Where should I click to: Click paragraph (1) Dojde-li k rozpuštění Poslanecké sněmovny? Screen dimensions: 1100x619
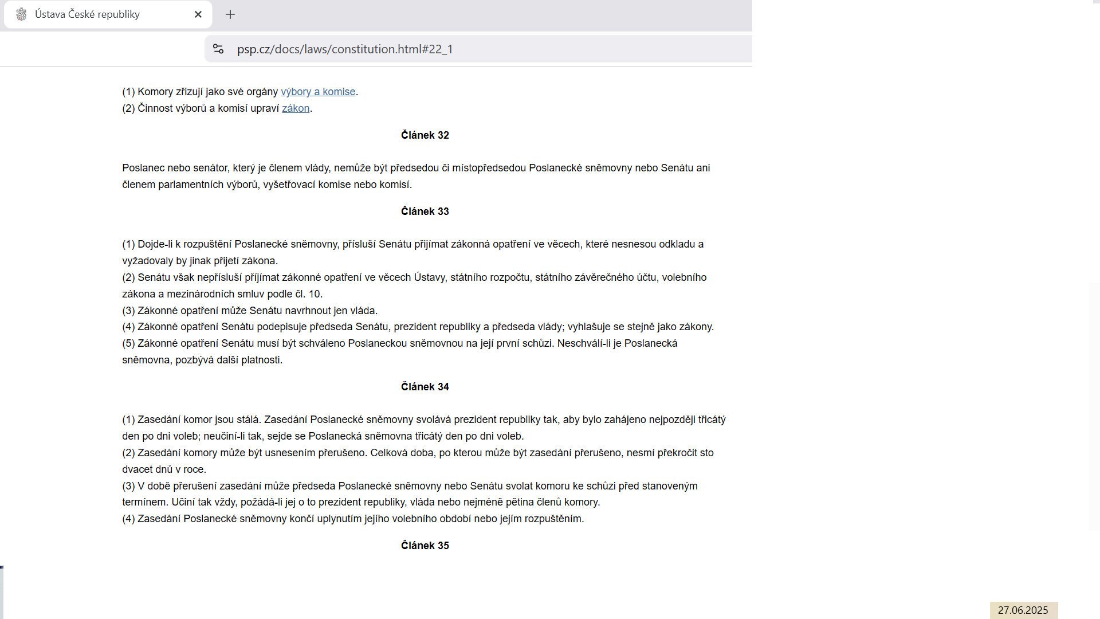point(413,252)
